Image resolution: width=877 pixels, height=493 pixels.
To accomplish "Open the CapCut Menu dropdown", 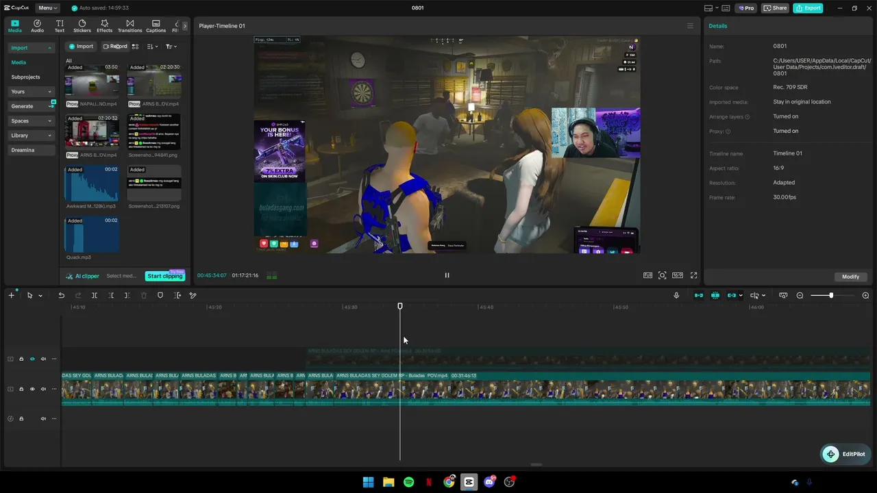I will [x=47, y=8].
